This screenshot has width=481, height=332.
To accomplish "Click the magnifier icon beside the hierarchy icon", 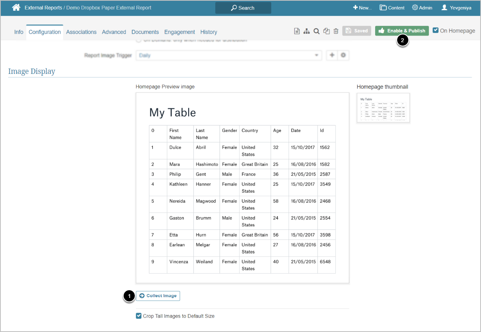I will (x=316, y=31).
